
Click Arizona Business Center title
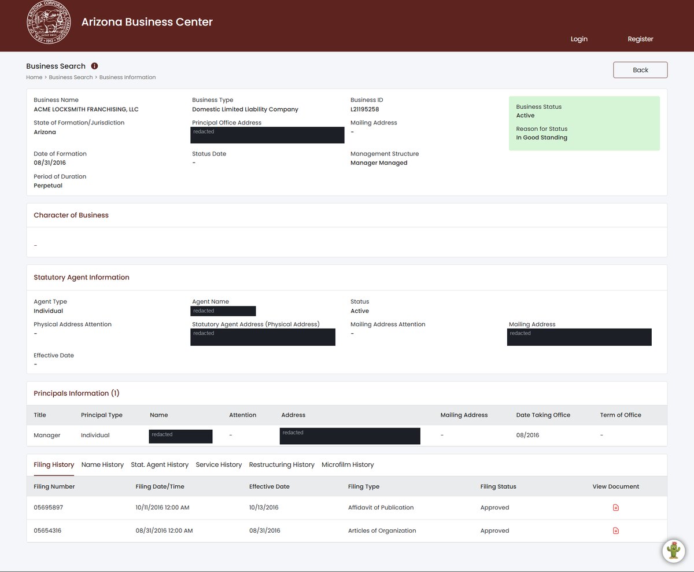(x=147, y=22)
